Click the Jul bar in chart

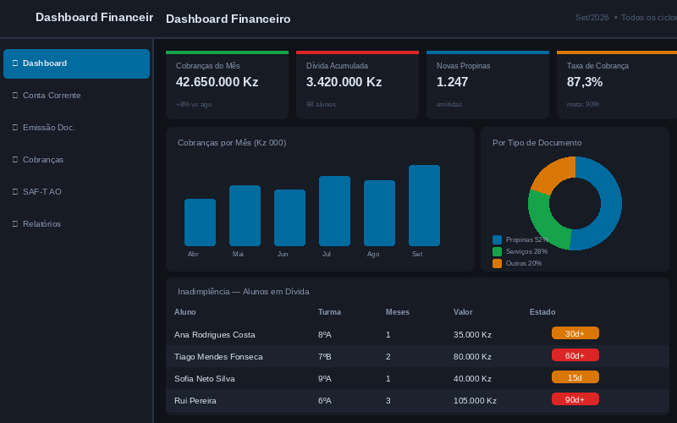tap(334, 211)
